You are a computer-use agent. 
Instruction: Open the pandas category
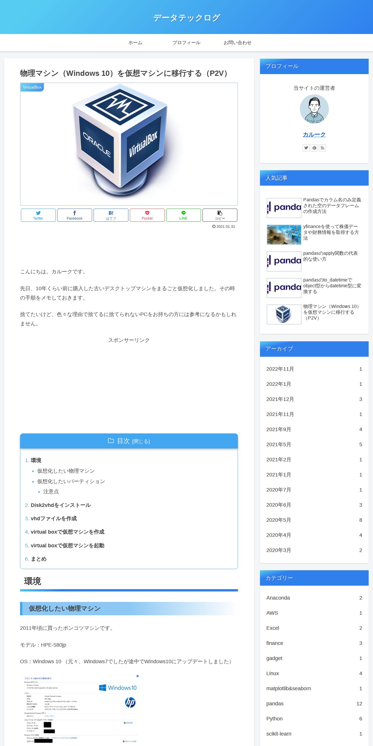(314, 704)
